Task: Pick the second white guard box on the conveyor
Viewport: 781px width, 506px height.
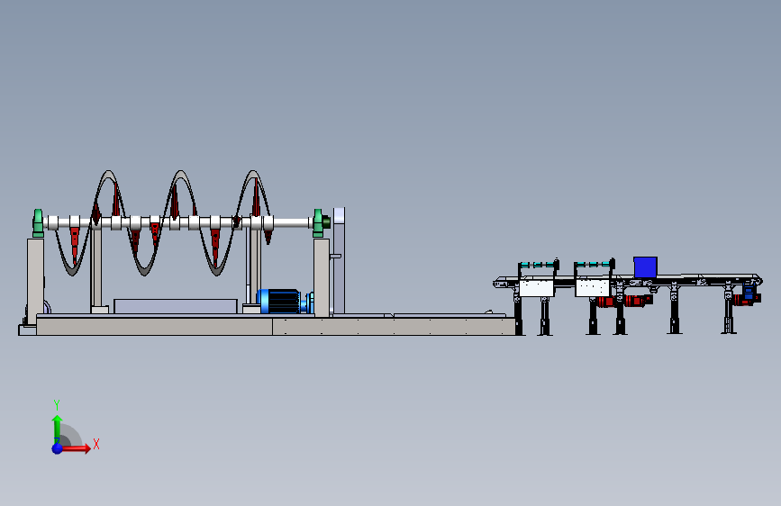Action: (593, 288)
